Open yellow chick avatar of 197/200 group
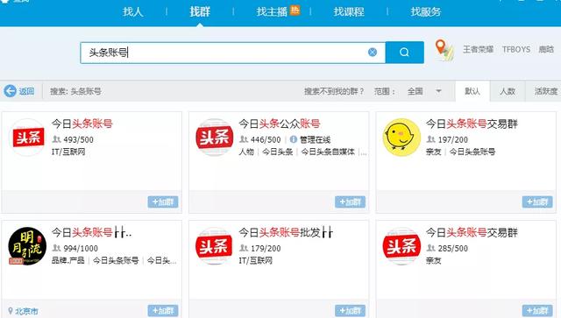 click(x=401, y=138)
